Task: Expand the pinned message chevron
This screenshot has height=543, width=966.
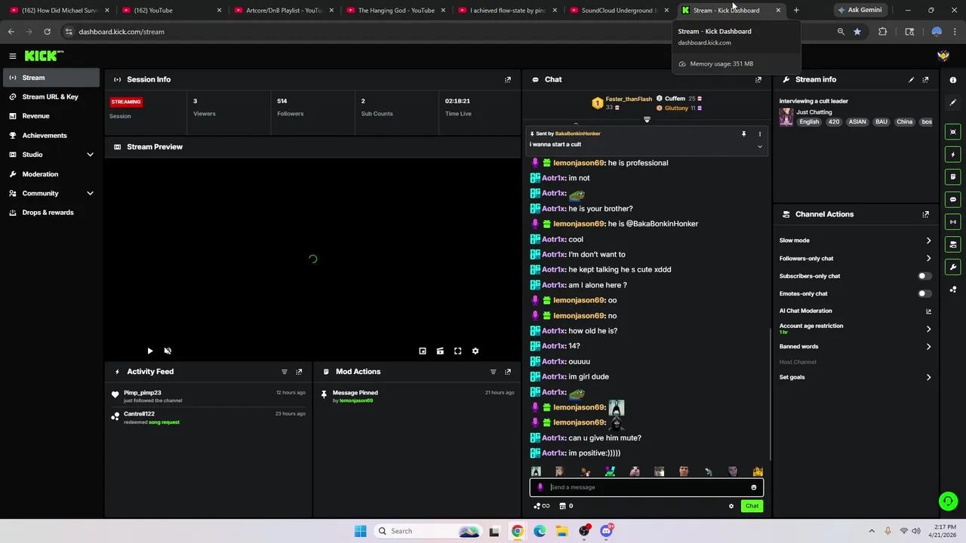Action: coord(760,146)
